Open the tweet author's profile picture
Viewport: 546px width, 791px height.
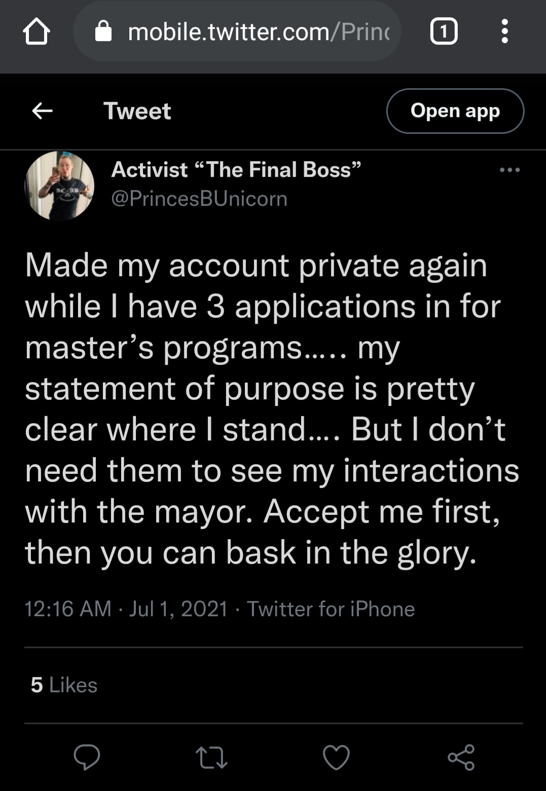point(59,185)
